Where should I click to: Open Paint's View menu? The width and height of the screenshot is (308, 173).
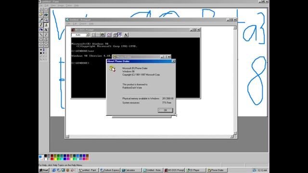(53, 5)
